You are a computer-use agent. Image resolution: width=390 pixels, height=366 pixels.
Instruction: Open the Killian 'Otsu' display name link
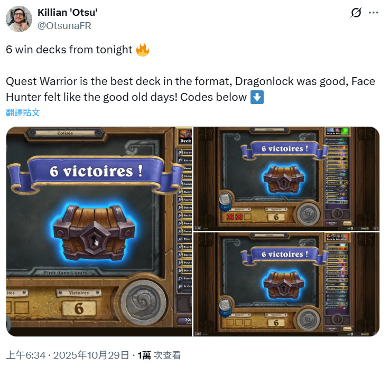pos(68,12)
